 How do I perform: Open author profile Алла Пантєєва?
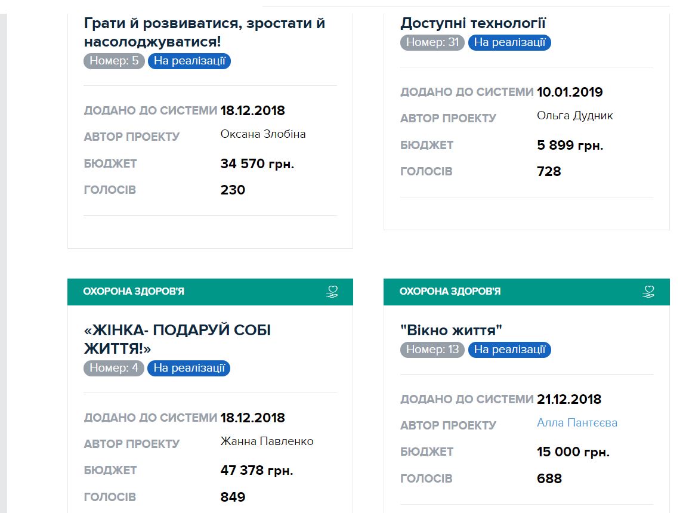pyautogui.click(x=577, y=423)
